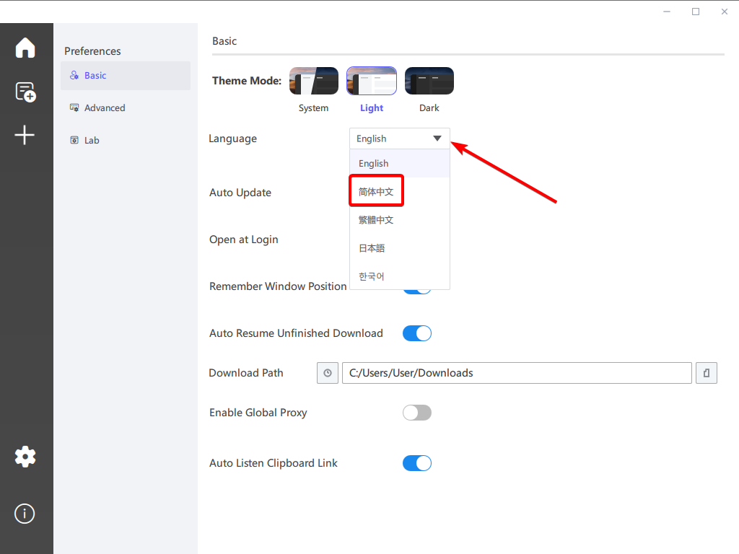Toggle Auto Resume Unfinished Download switch
The image size is (739, 554).
pos(416,333)
